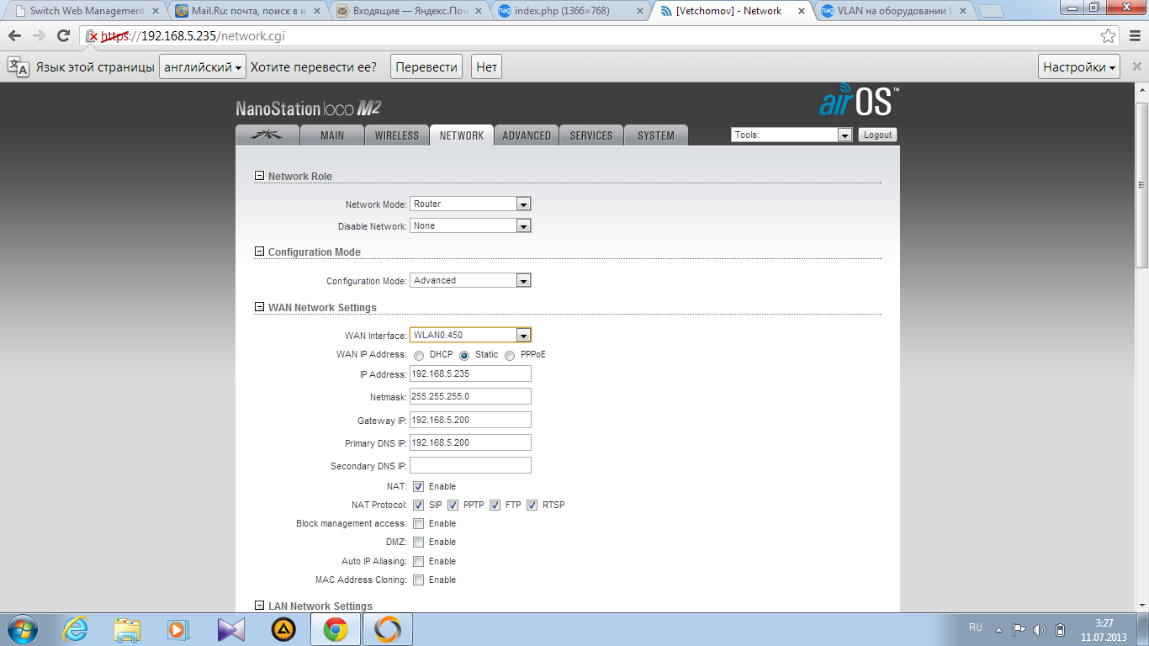
Task: Open Windows Explorer from the taskbar
Action: click(127, 629)
